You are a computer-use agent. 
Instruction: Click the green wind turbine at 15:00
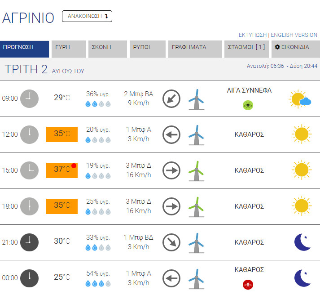194,170
